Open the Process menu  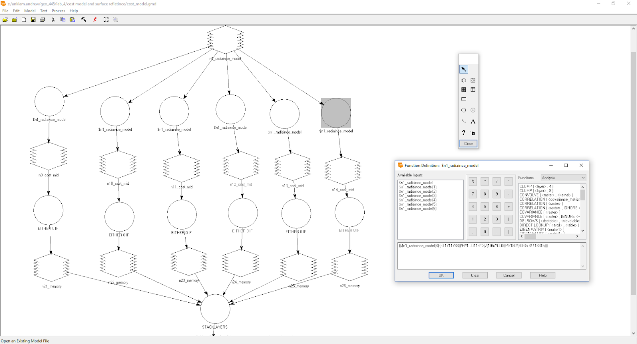point(58,11)
